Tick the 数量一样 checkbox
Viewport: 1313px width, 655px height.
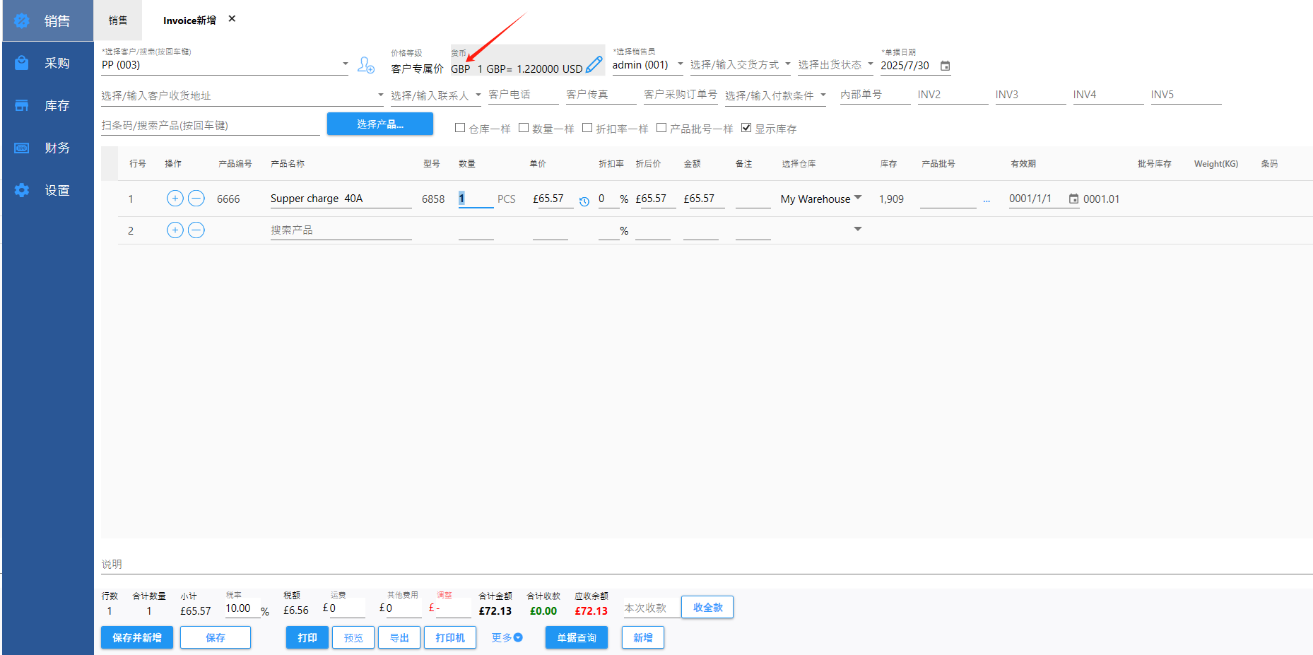[x=524, y=128]
